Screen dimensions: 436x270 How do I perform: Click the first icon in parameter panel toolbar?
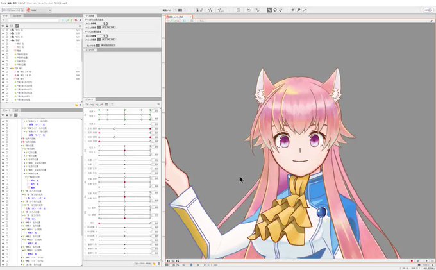click(x=87, y=105)
